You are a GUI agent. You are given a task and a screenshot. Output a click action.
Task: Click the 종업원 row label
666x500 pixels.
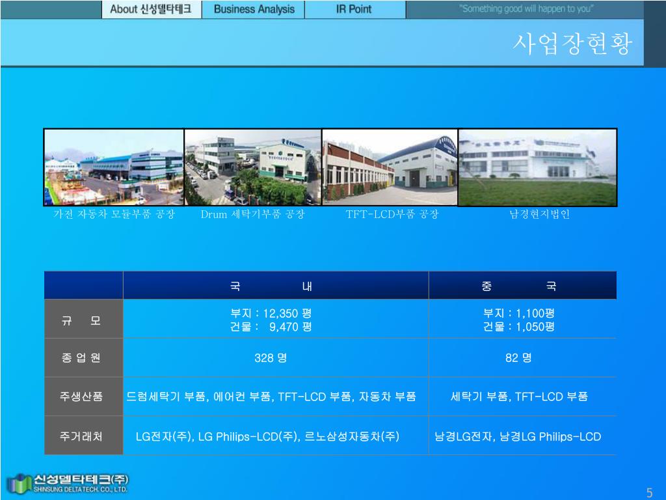84,358
